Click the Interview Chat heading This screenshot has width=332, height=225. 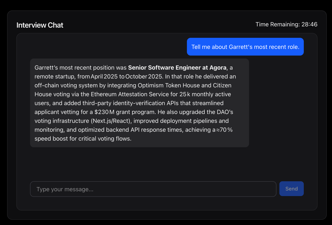click(40, 25)
